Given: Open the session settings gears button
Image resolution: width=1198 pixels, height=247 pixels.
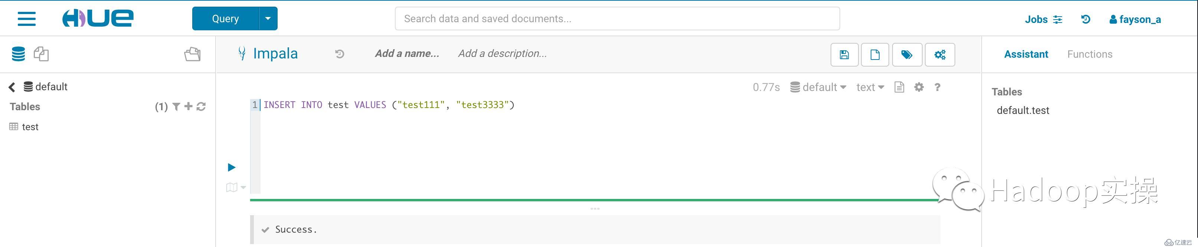Looking at the screenshot, I should [939, 55].
